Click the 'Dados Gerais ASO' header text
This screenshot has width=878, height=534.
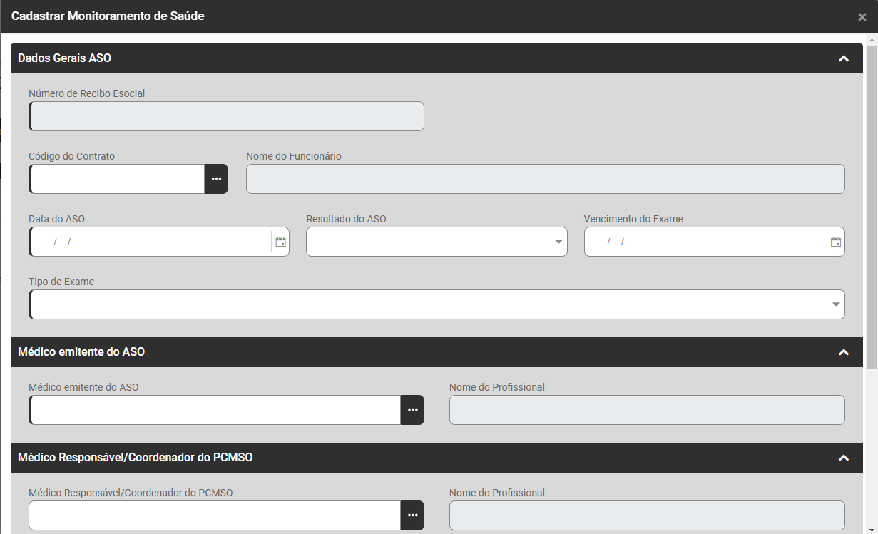click(x=64, y=58)
